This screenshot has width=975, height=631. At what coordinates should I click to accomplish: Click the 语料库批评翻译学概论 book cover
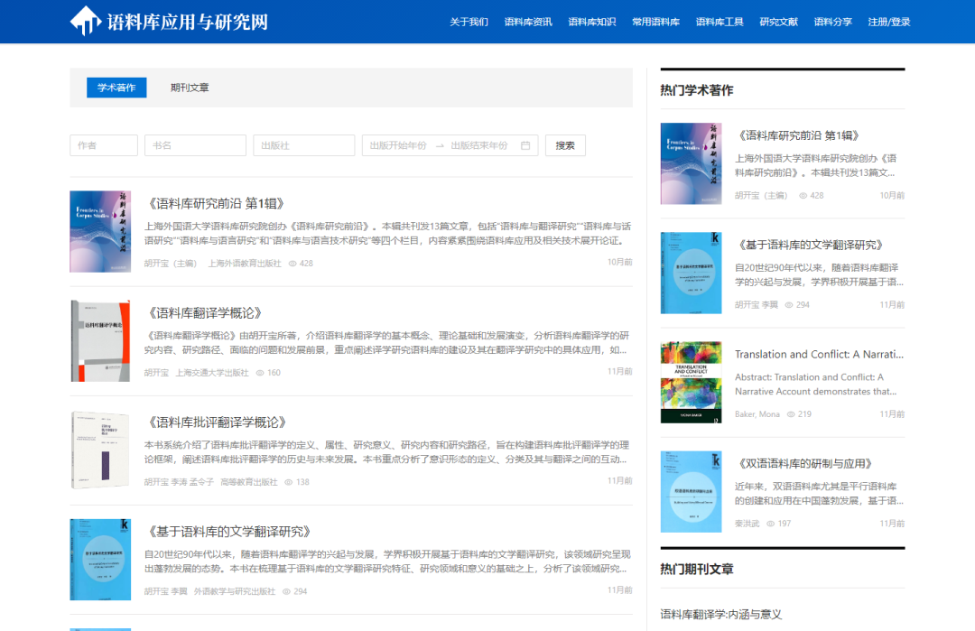click(100, 450)
